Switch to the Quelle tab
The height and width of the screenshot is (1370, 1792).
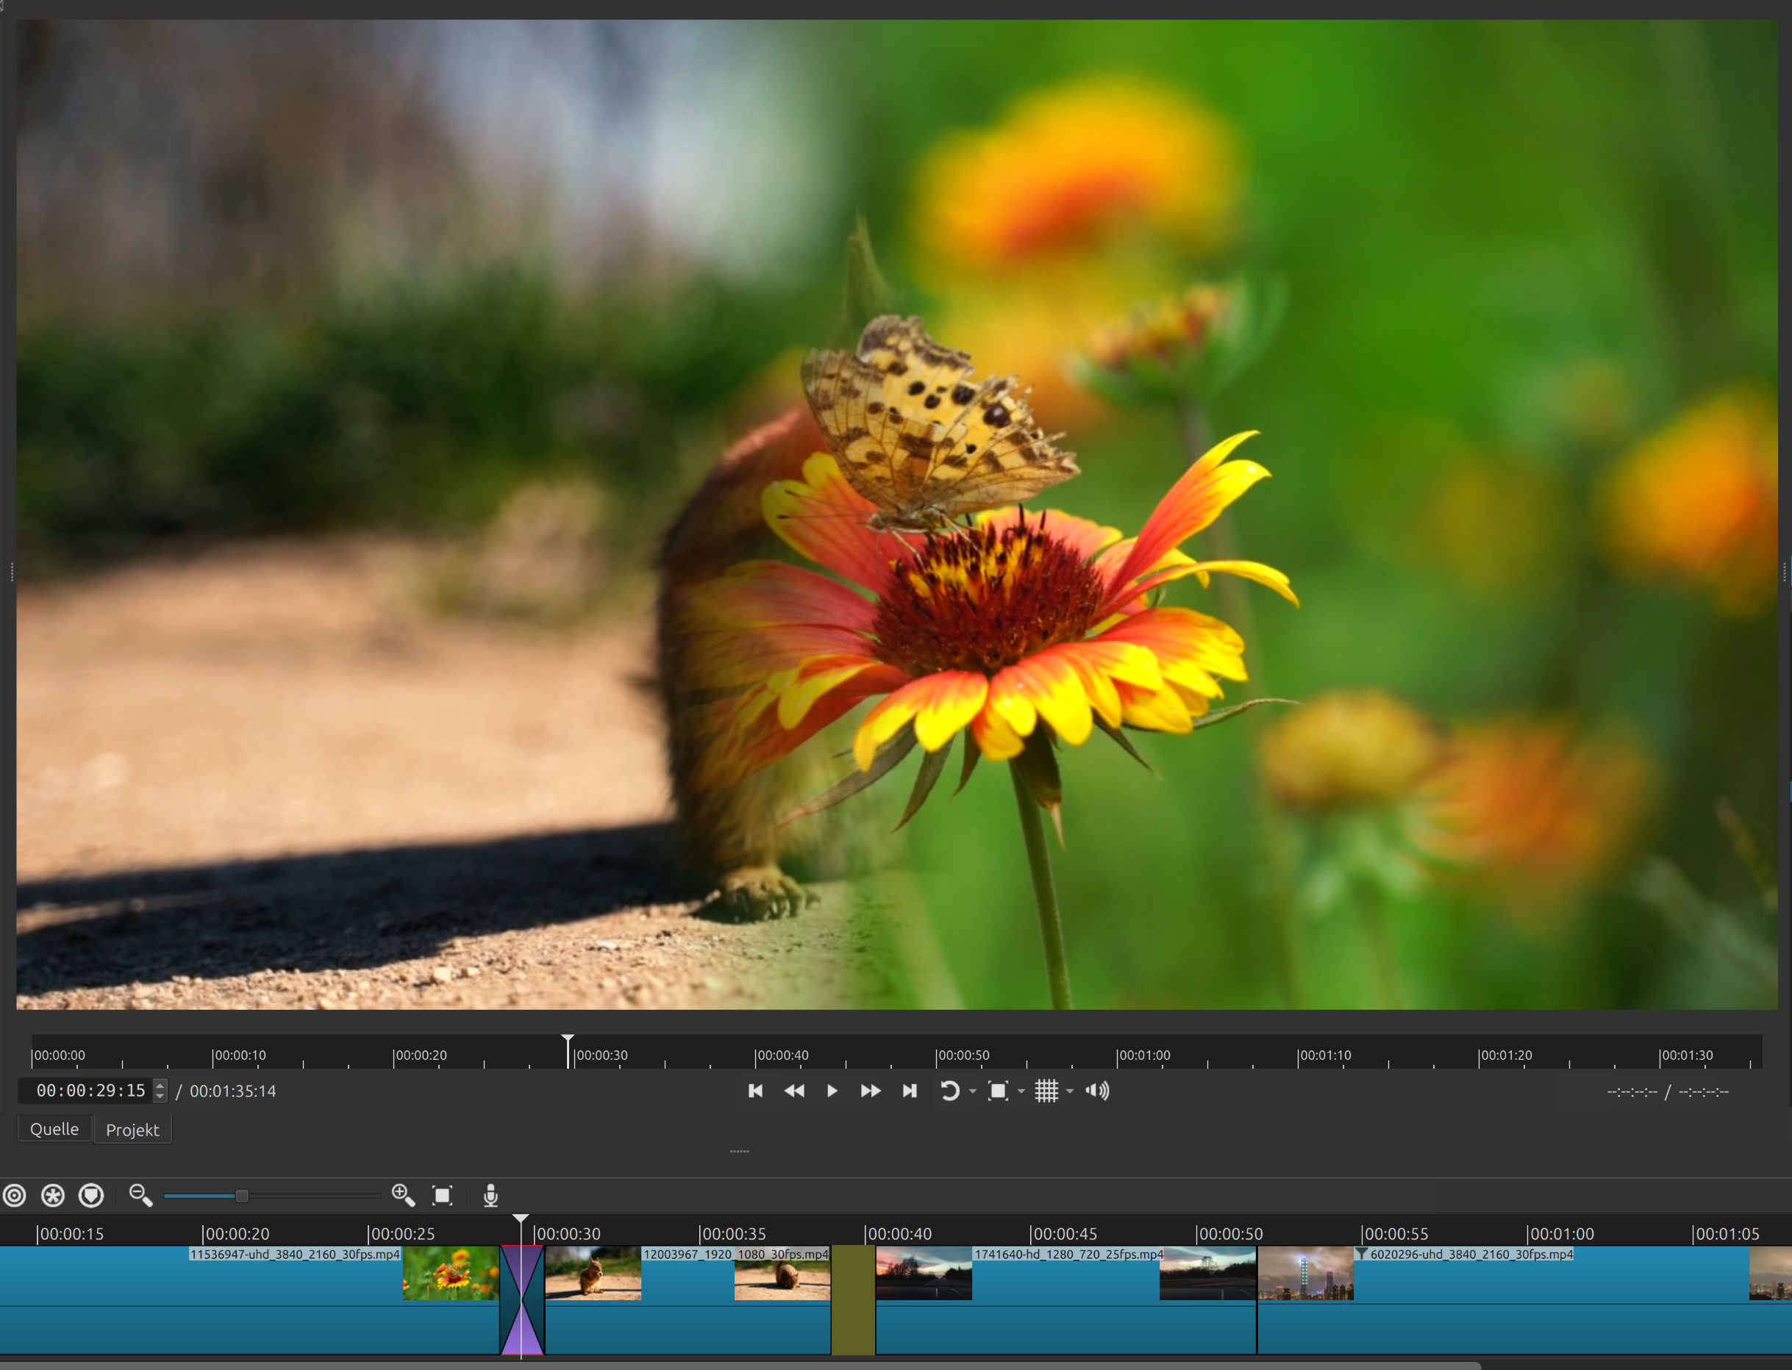click(54, 1130)
